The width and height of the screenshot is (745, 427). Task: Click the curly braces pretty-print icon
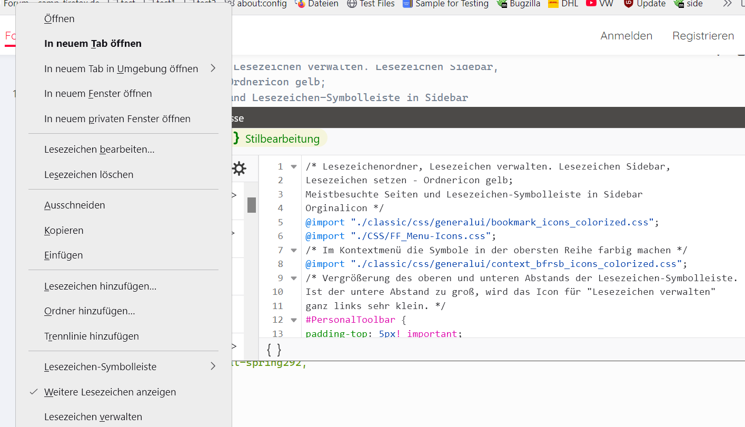274,350
